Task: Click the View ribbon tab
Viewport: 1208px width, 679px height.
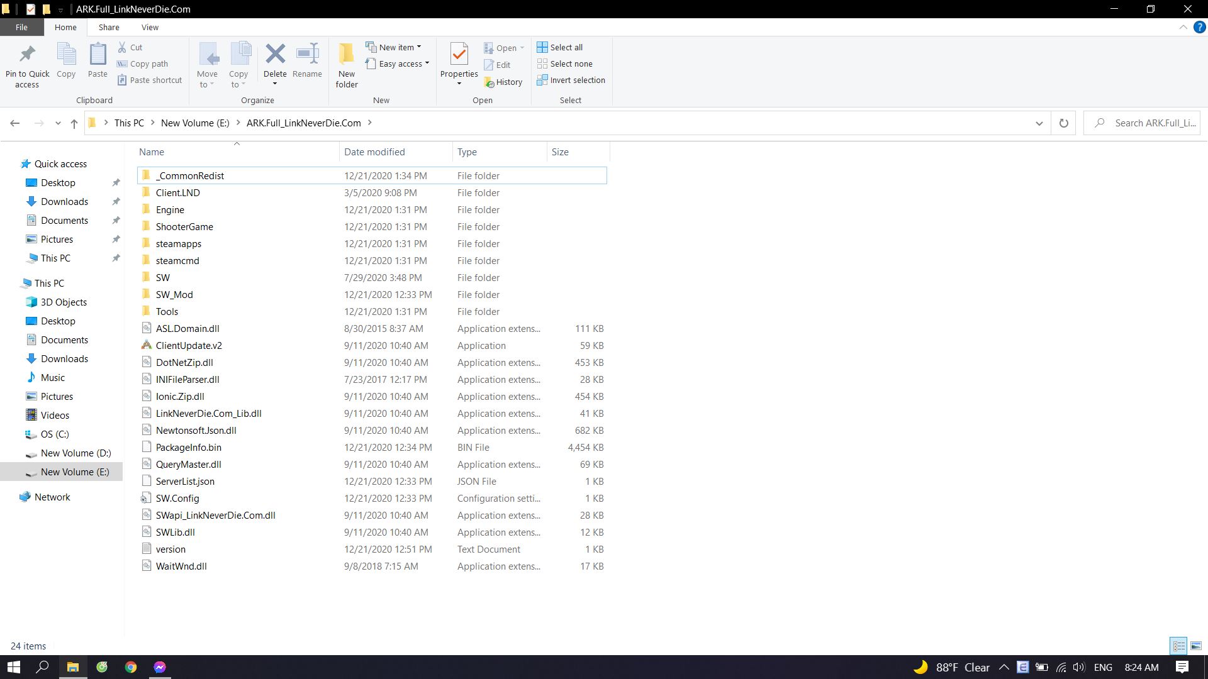Action: click(x=150, y=28)
